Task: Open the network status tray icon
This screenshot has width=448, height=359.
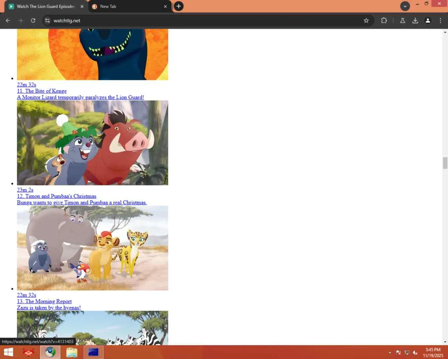Action: click(407, 353)
